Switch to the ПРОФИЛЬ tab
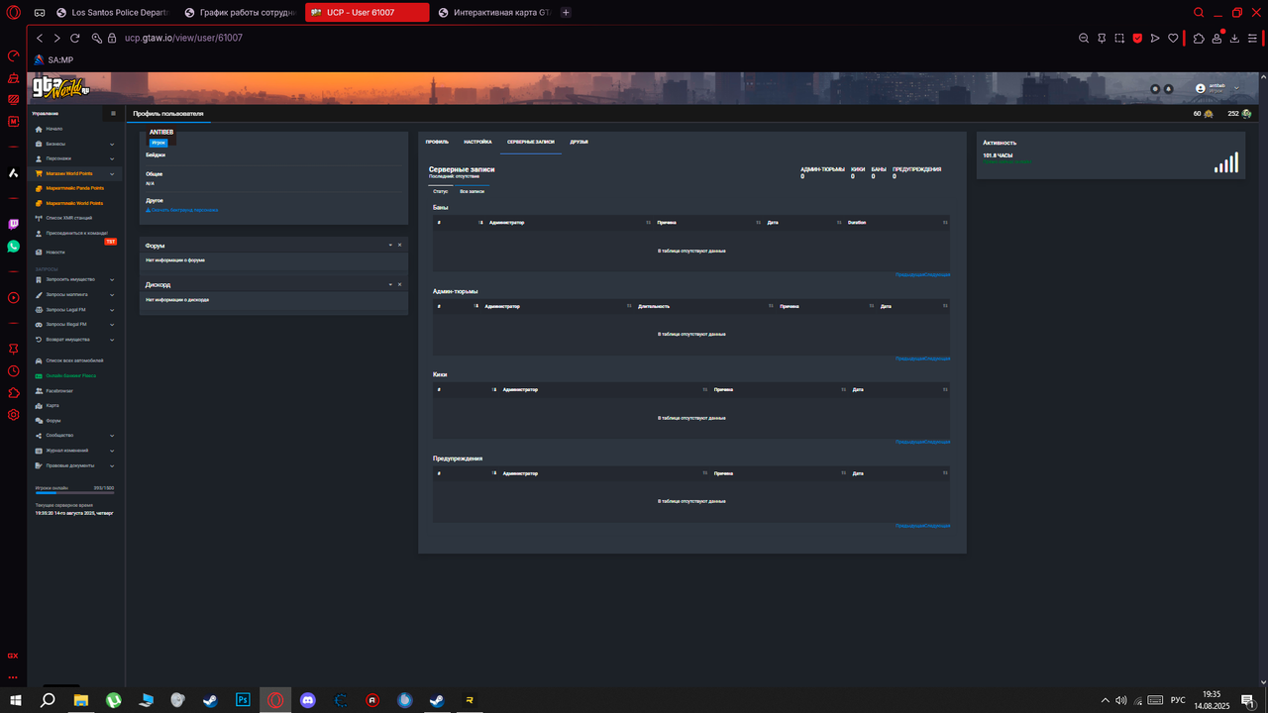Viewport: 1268px width, 713px height. (x=437, y=142)
